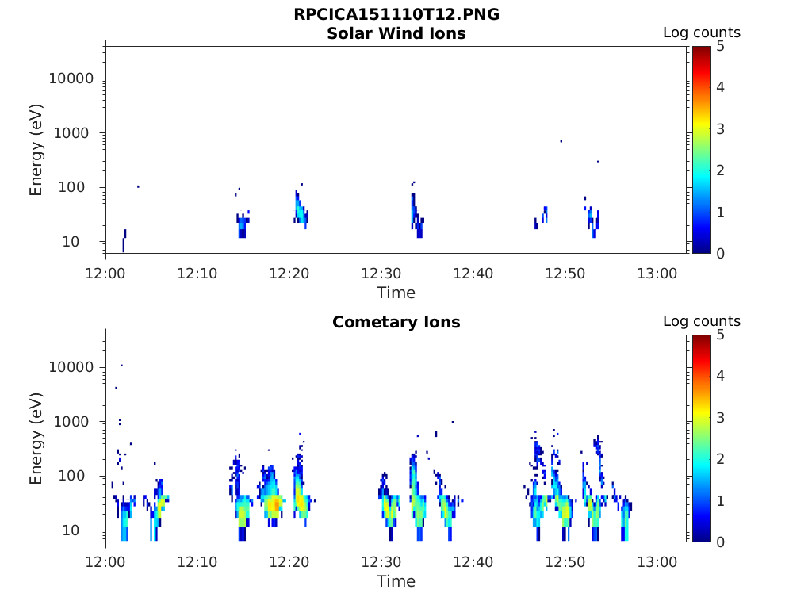Click the 12:20 tick label on top plot
Screen dimensions: 812x609
tap(289, 274)
